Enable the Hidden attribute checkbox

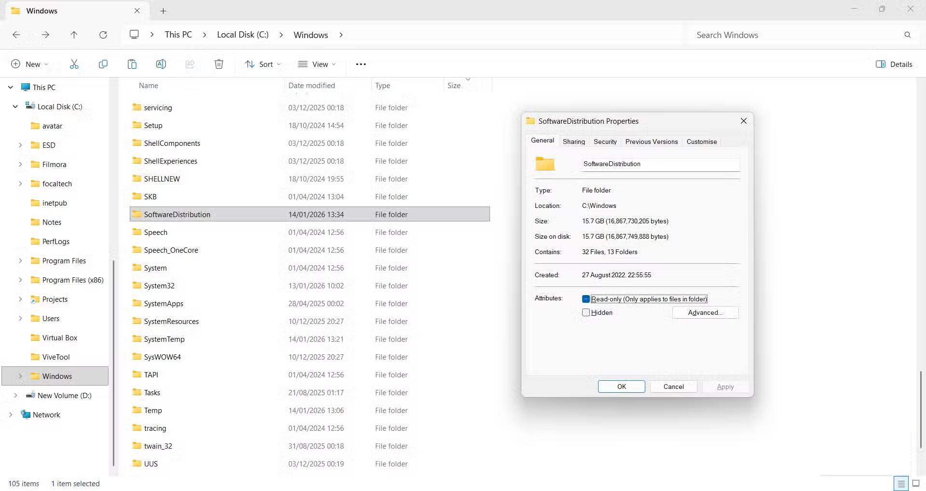coord(586,312)
